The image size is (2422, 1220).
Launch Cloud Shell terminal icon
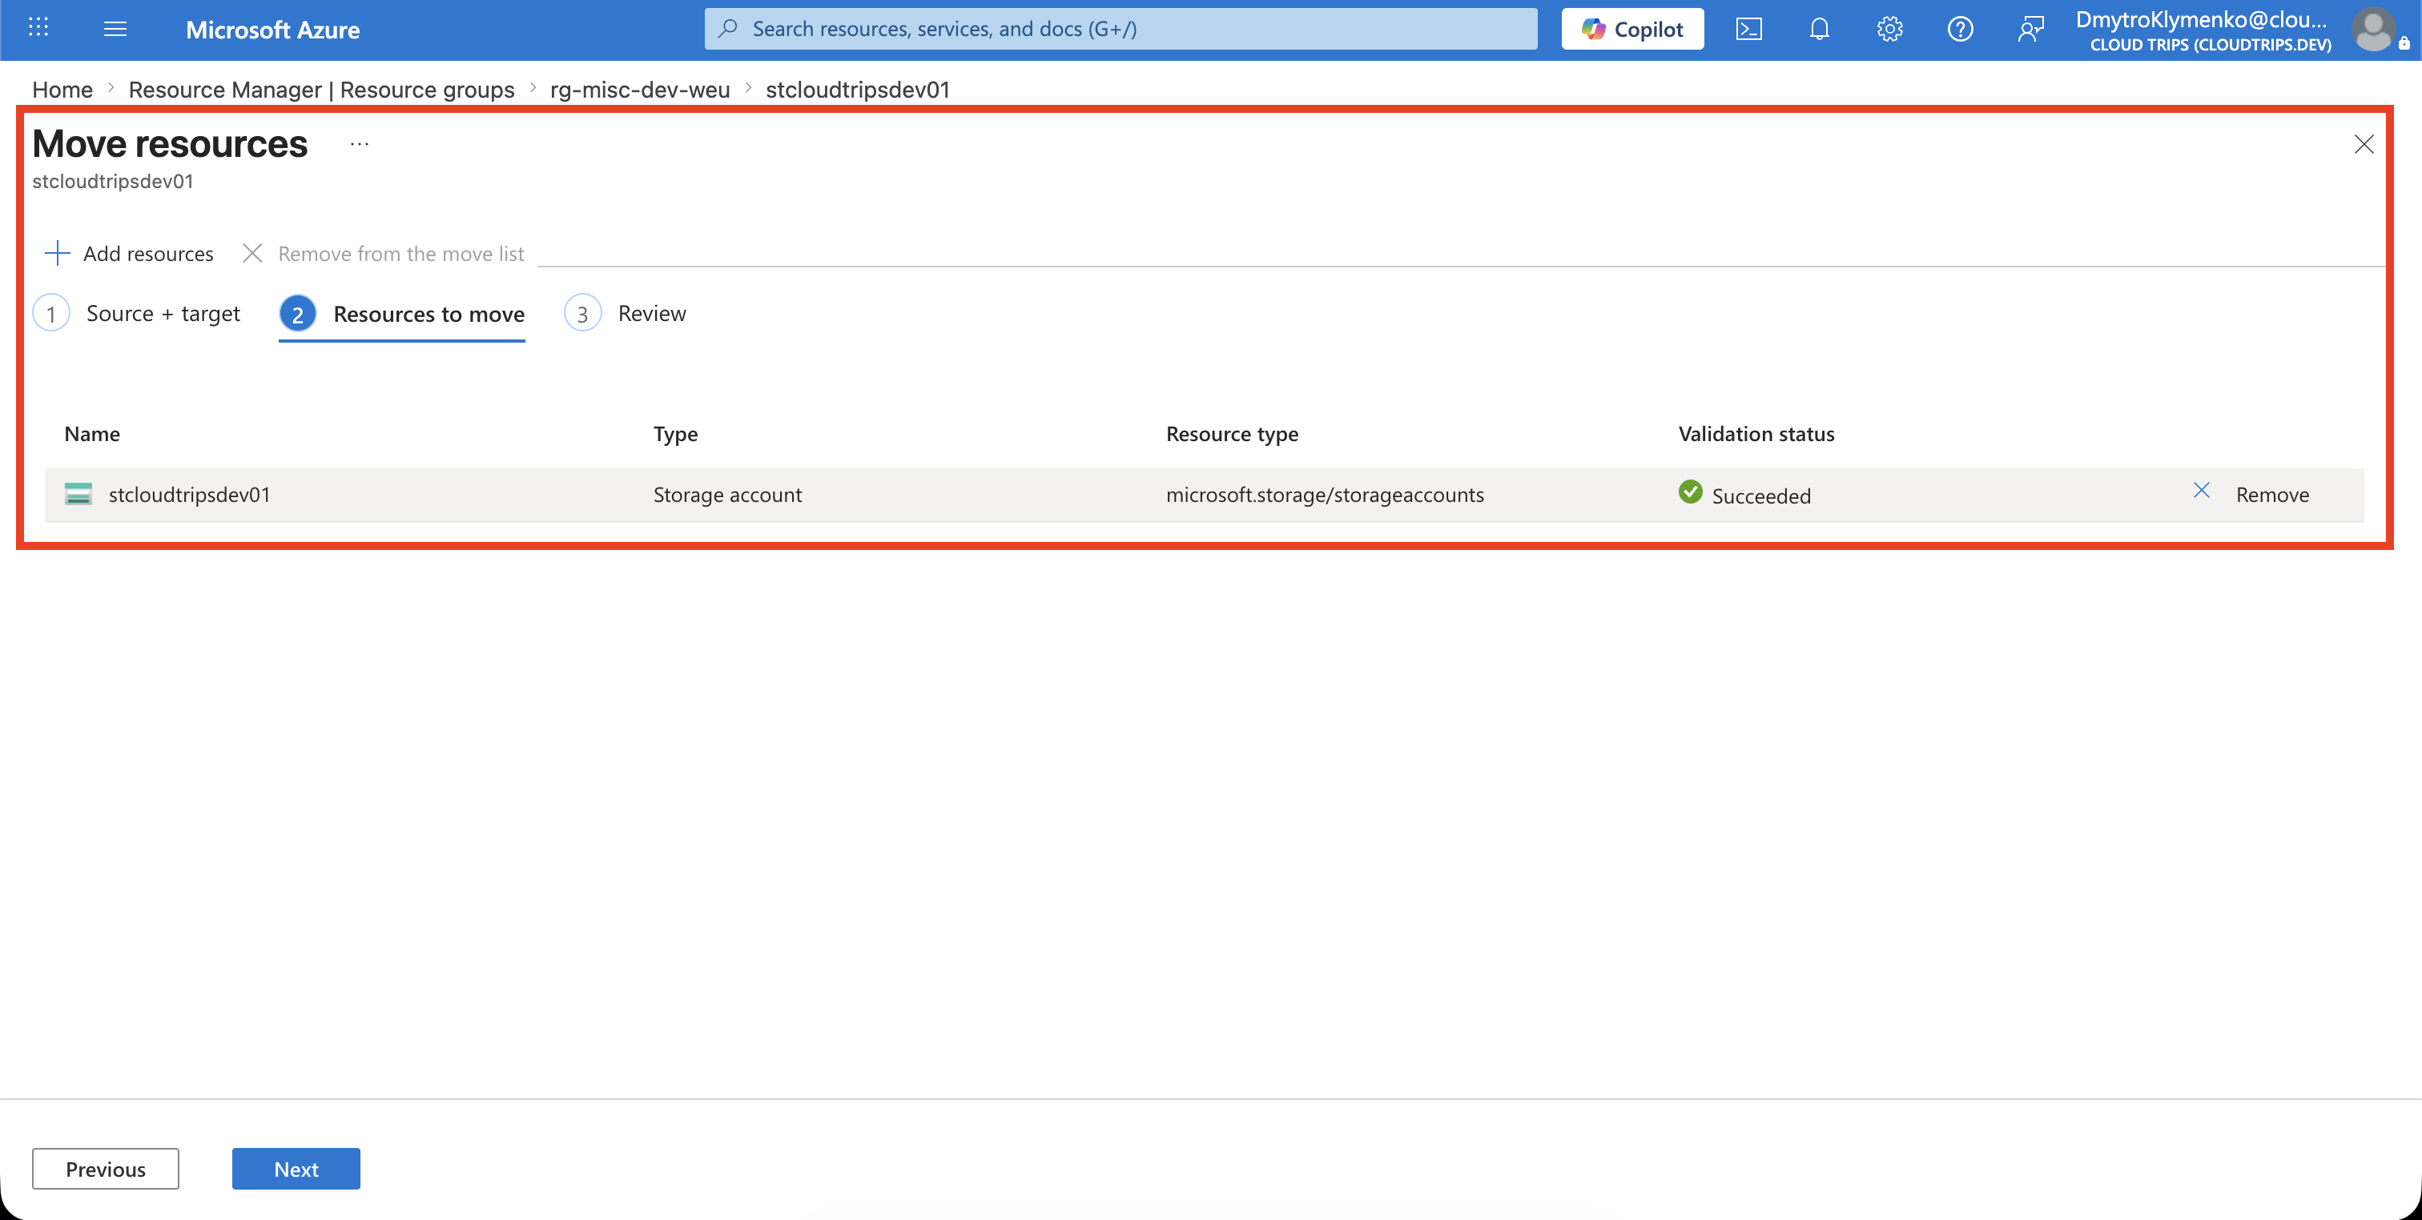[1748, 29]
